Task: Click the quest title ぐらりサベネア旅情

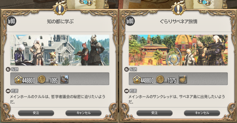Action: 178,22
